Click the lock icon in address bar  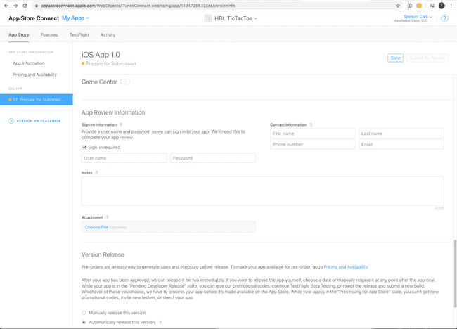tap(37, 6)
